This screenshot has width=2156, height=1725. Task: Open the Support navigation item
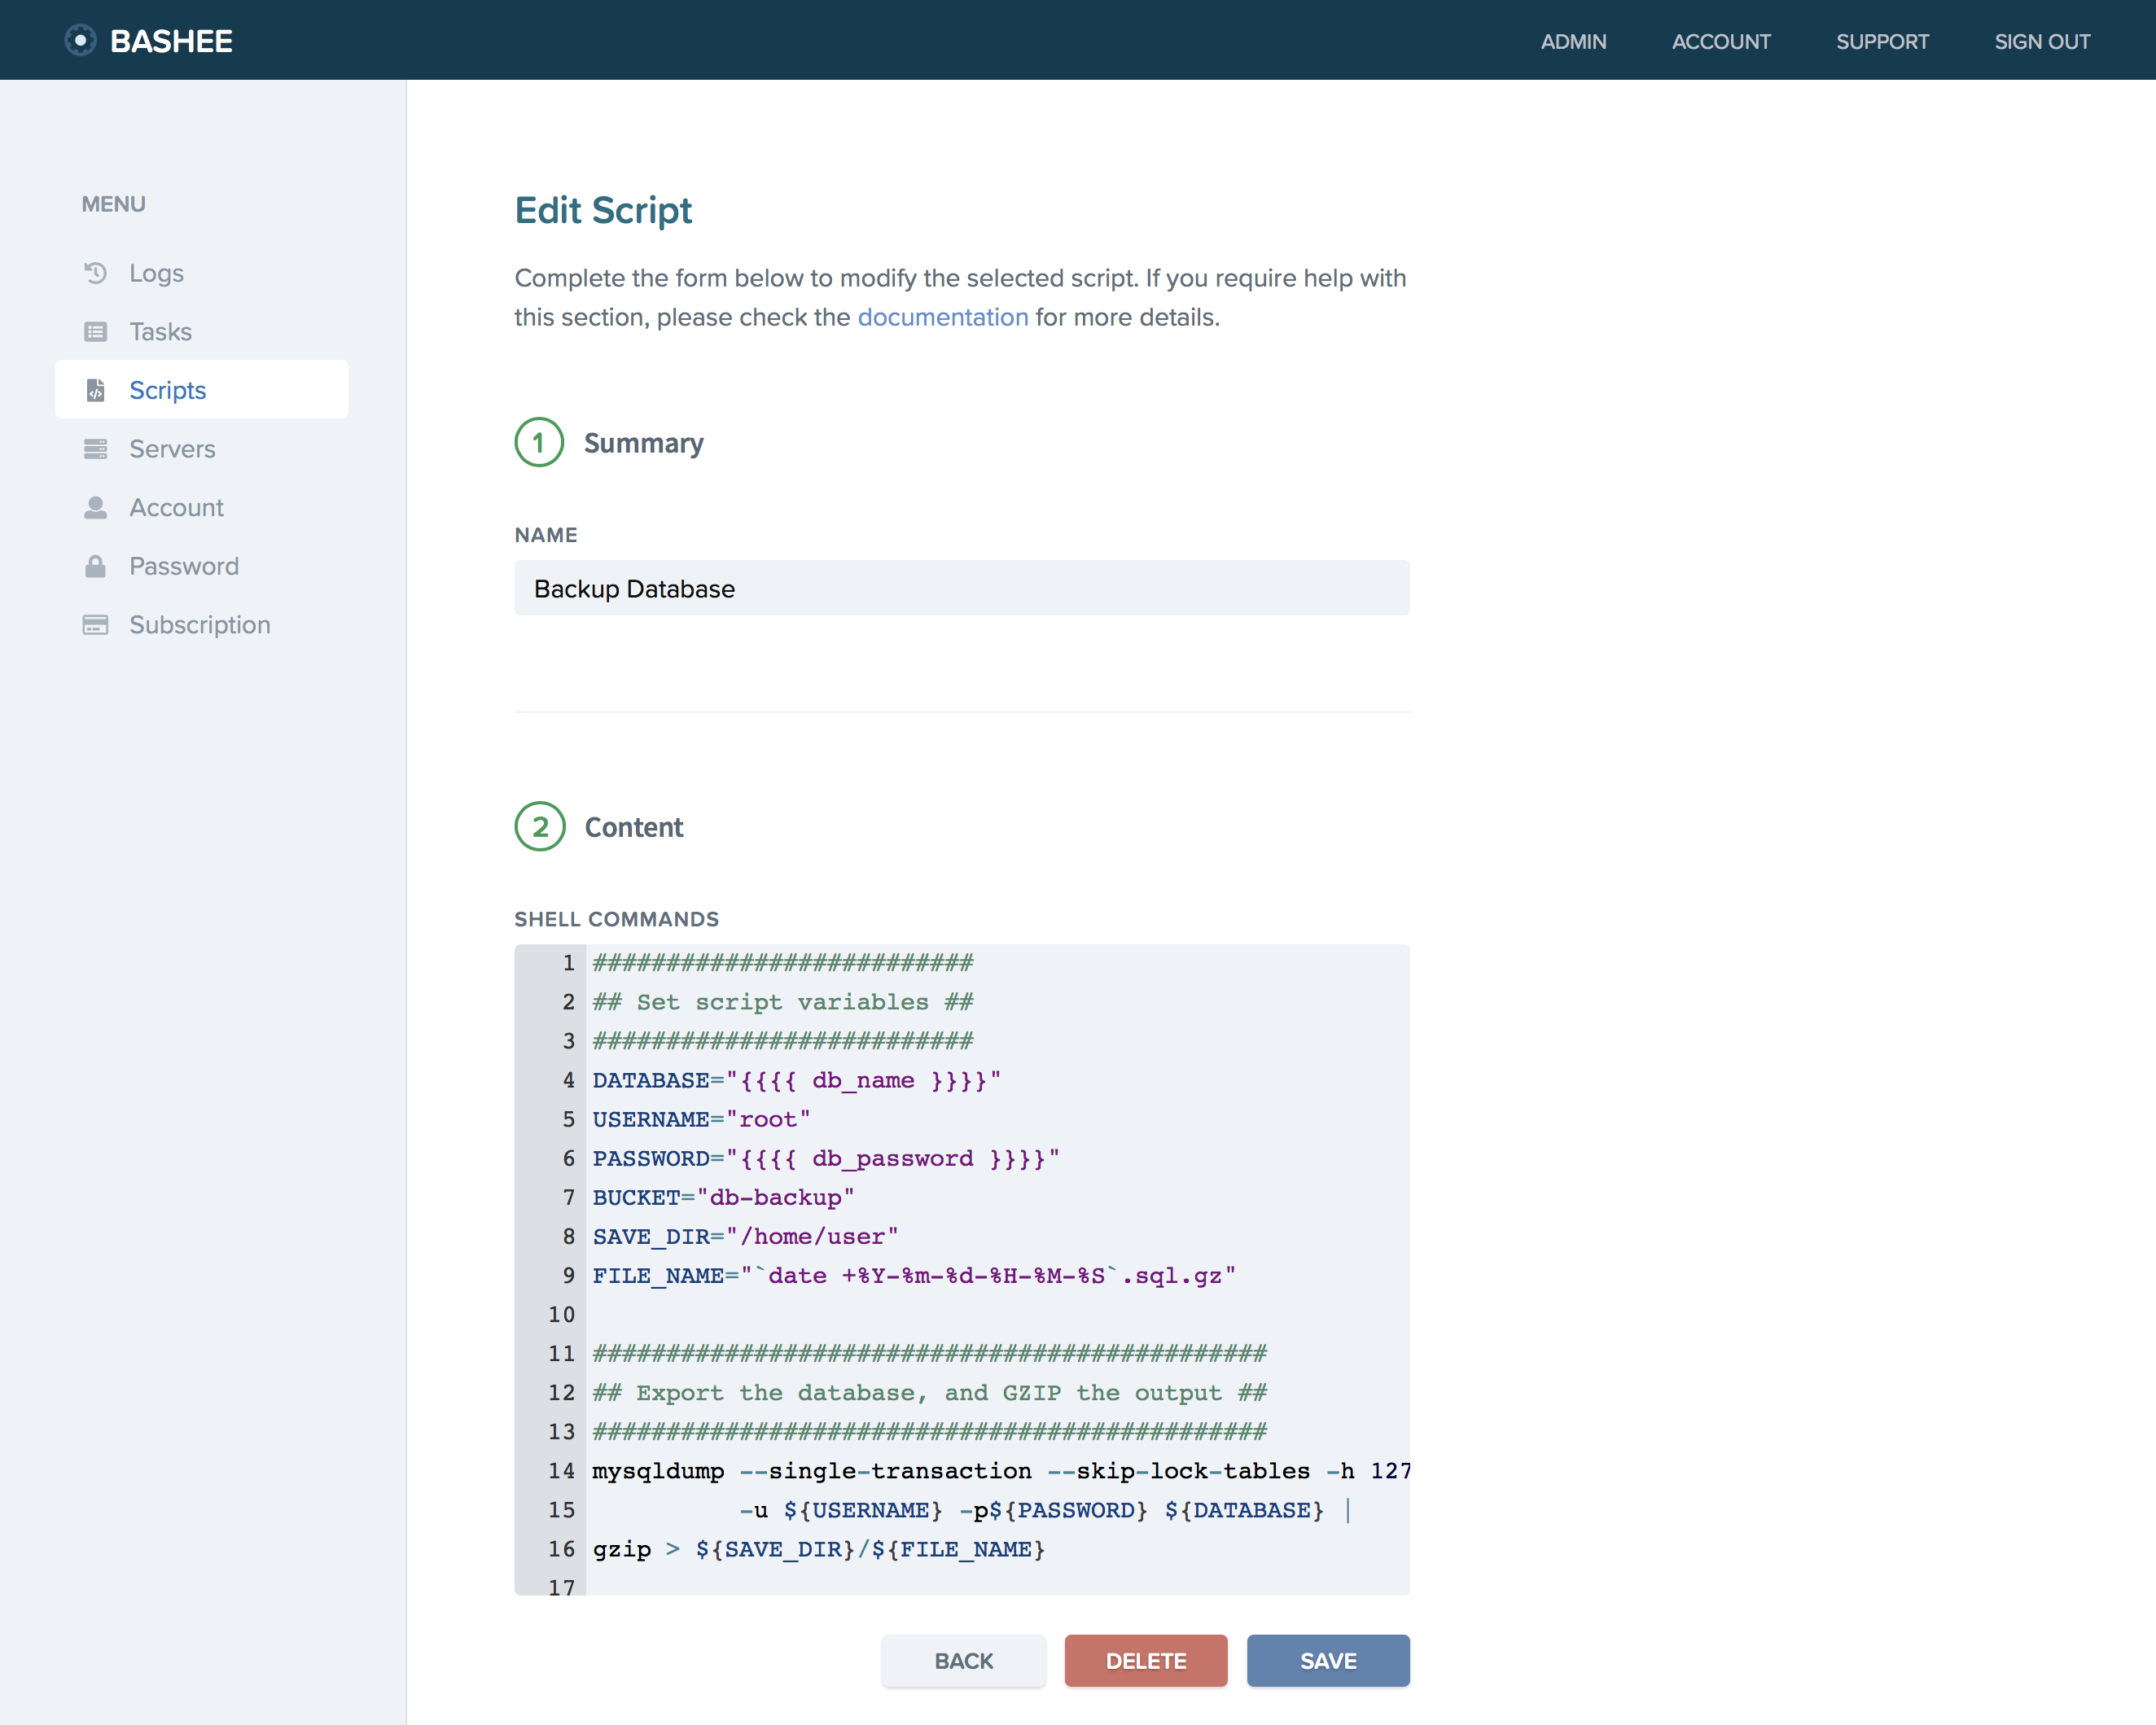1882,42
